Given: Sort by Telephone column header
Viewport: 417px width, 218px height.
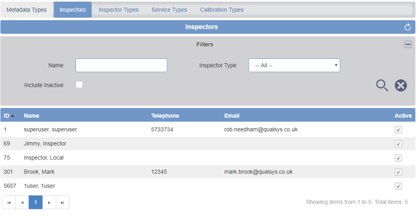Looking at the screenshot, I should (165, 116).
